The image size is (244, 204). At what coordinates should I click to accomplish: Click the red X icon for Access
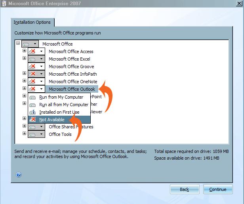click(x=32, y=51)
